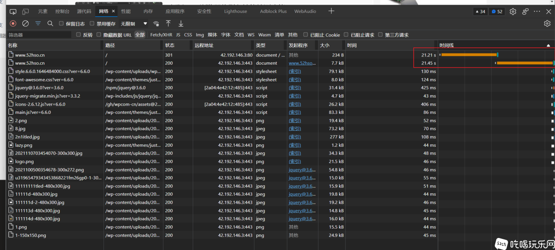Reverse sort via 时间线 triangle arrow

tap(548, 46)
